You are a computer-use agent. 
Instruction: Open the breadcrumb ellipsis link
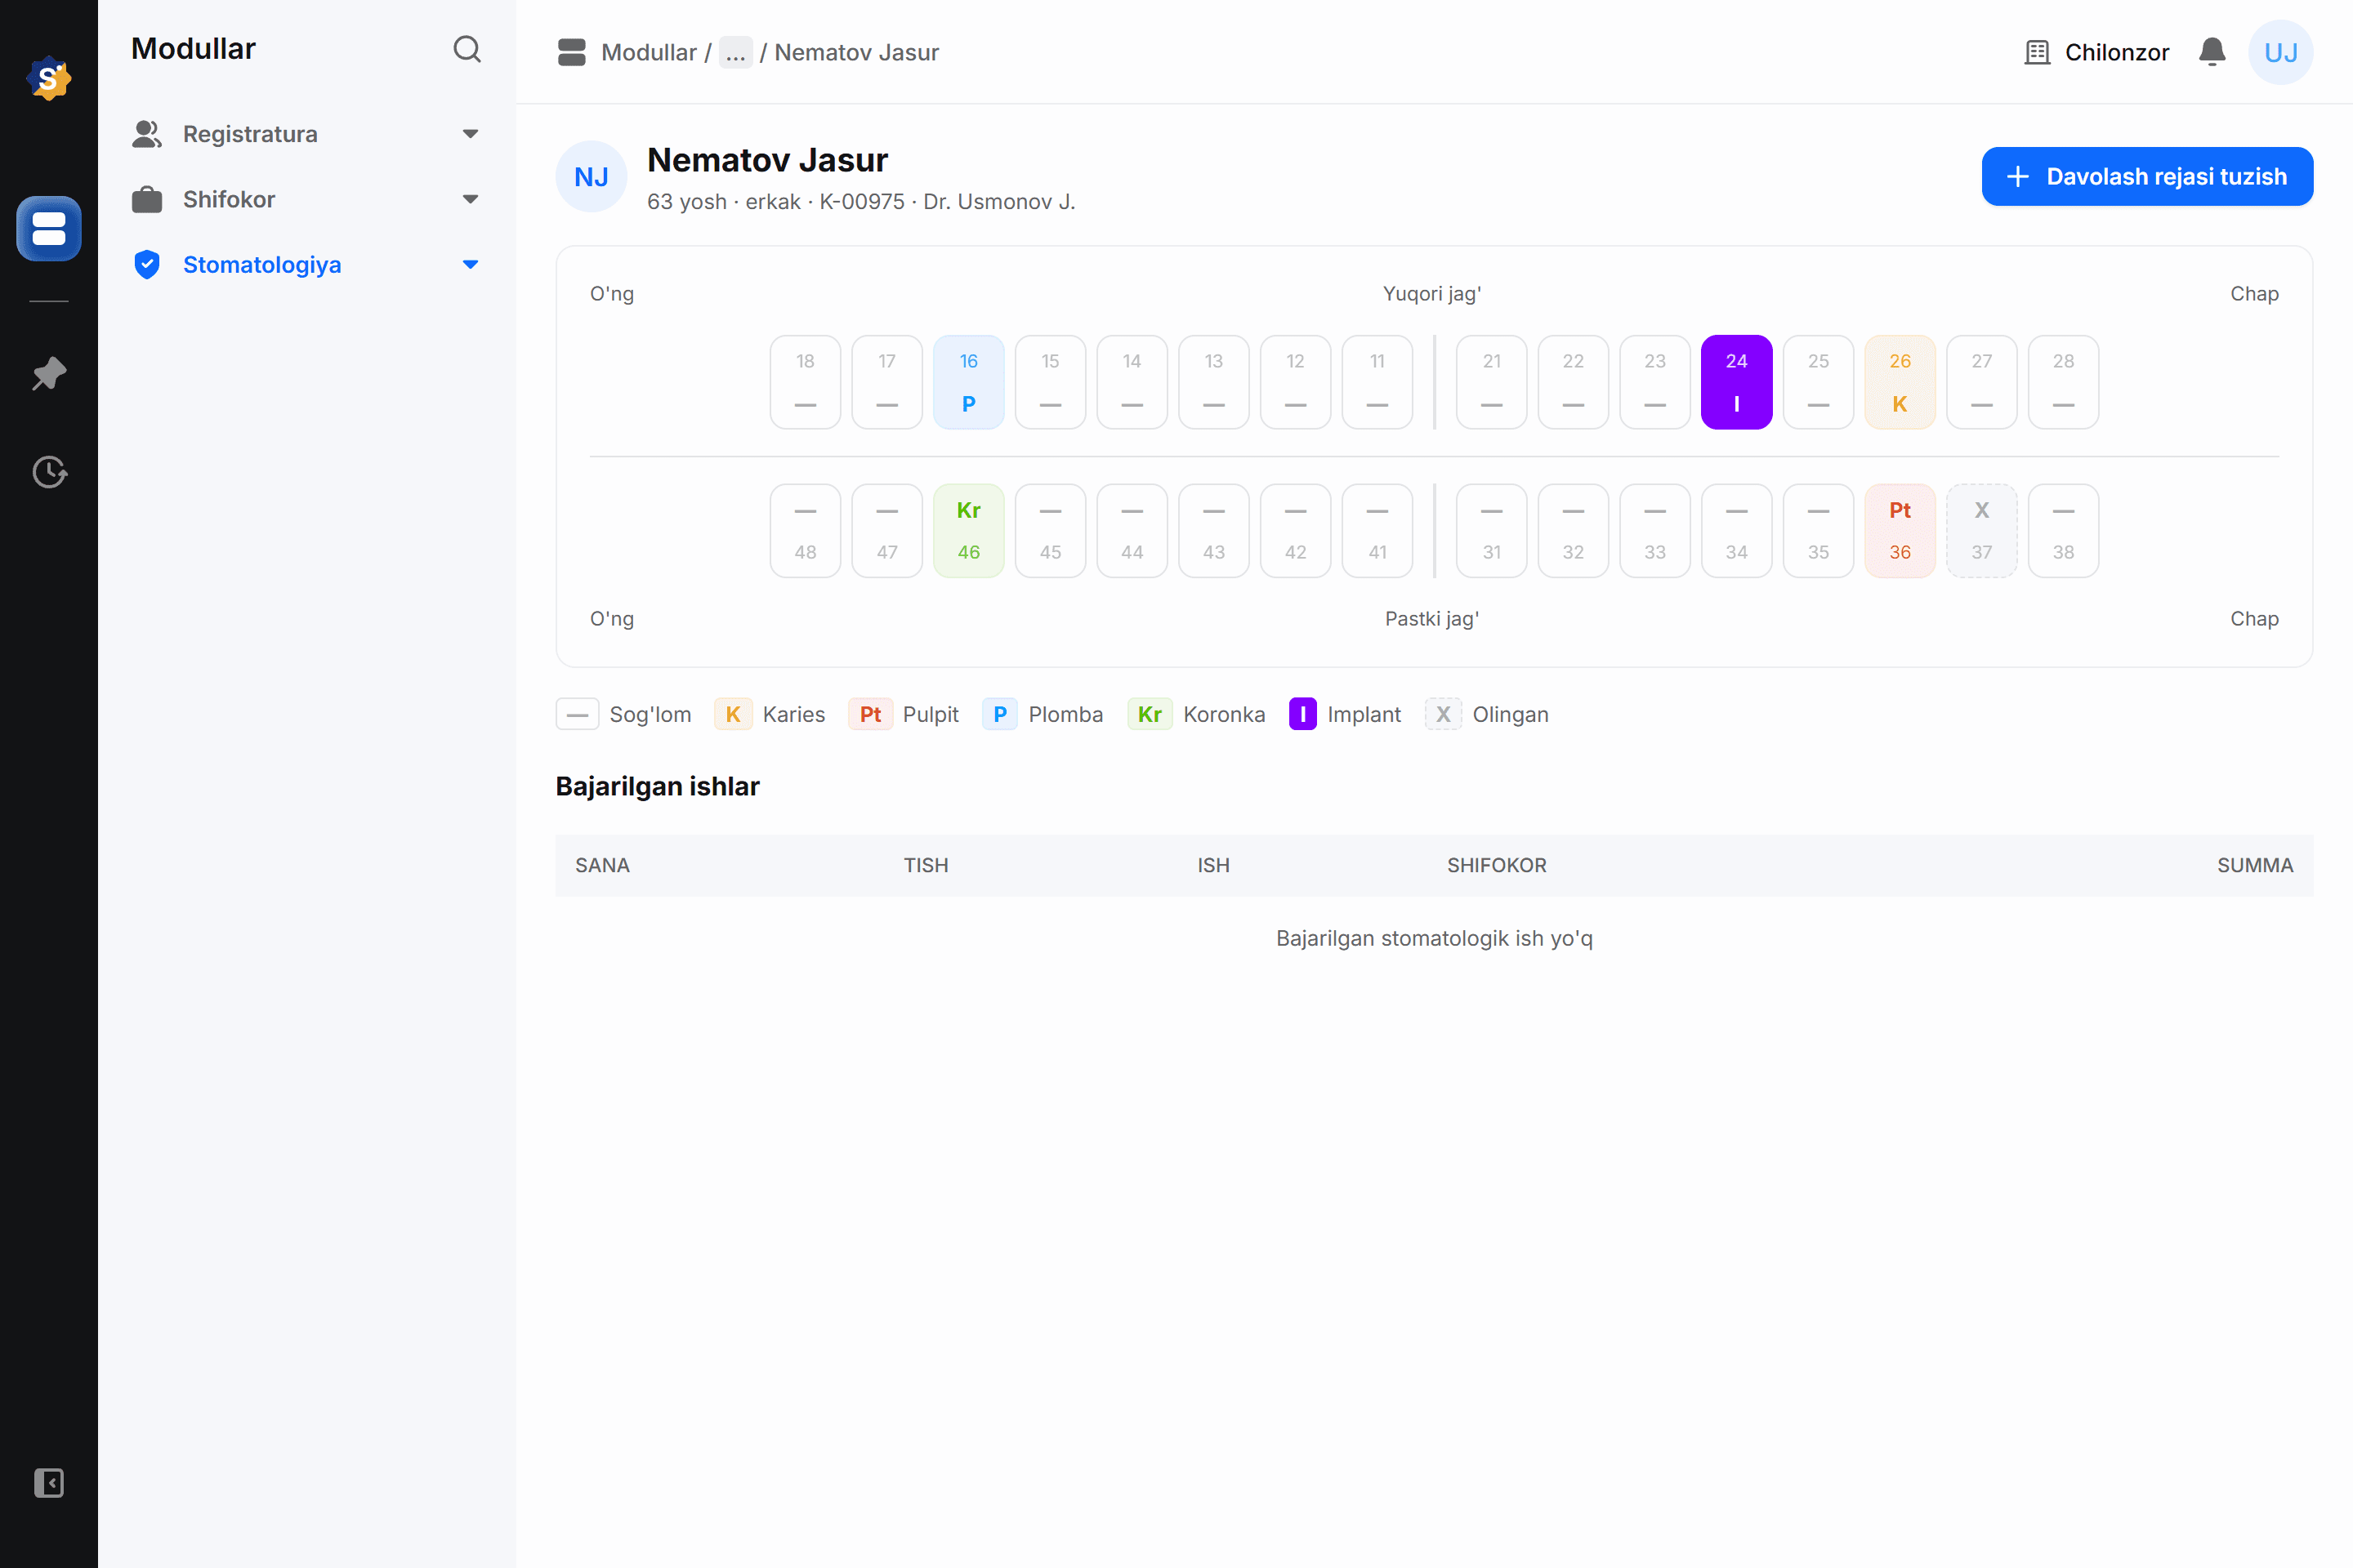click(735, 52)
